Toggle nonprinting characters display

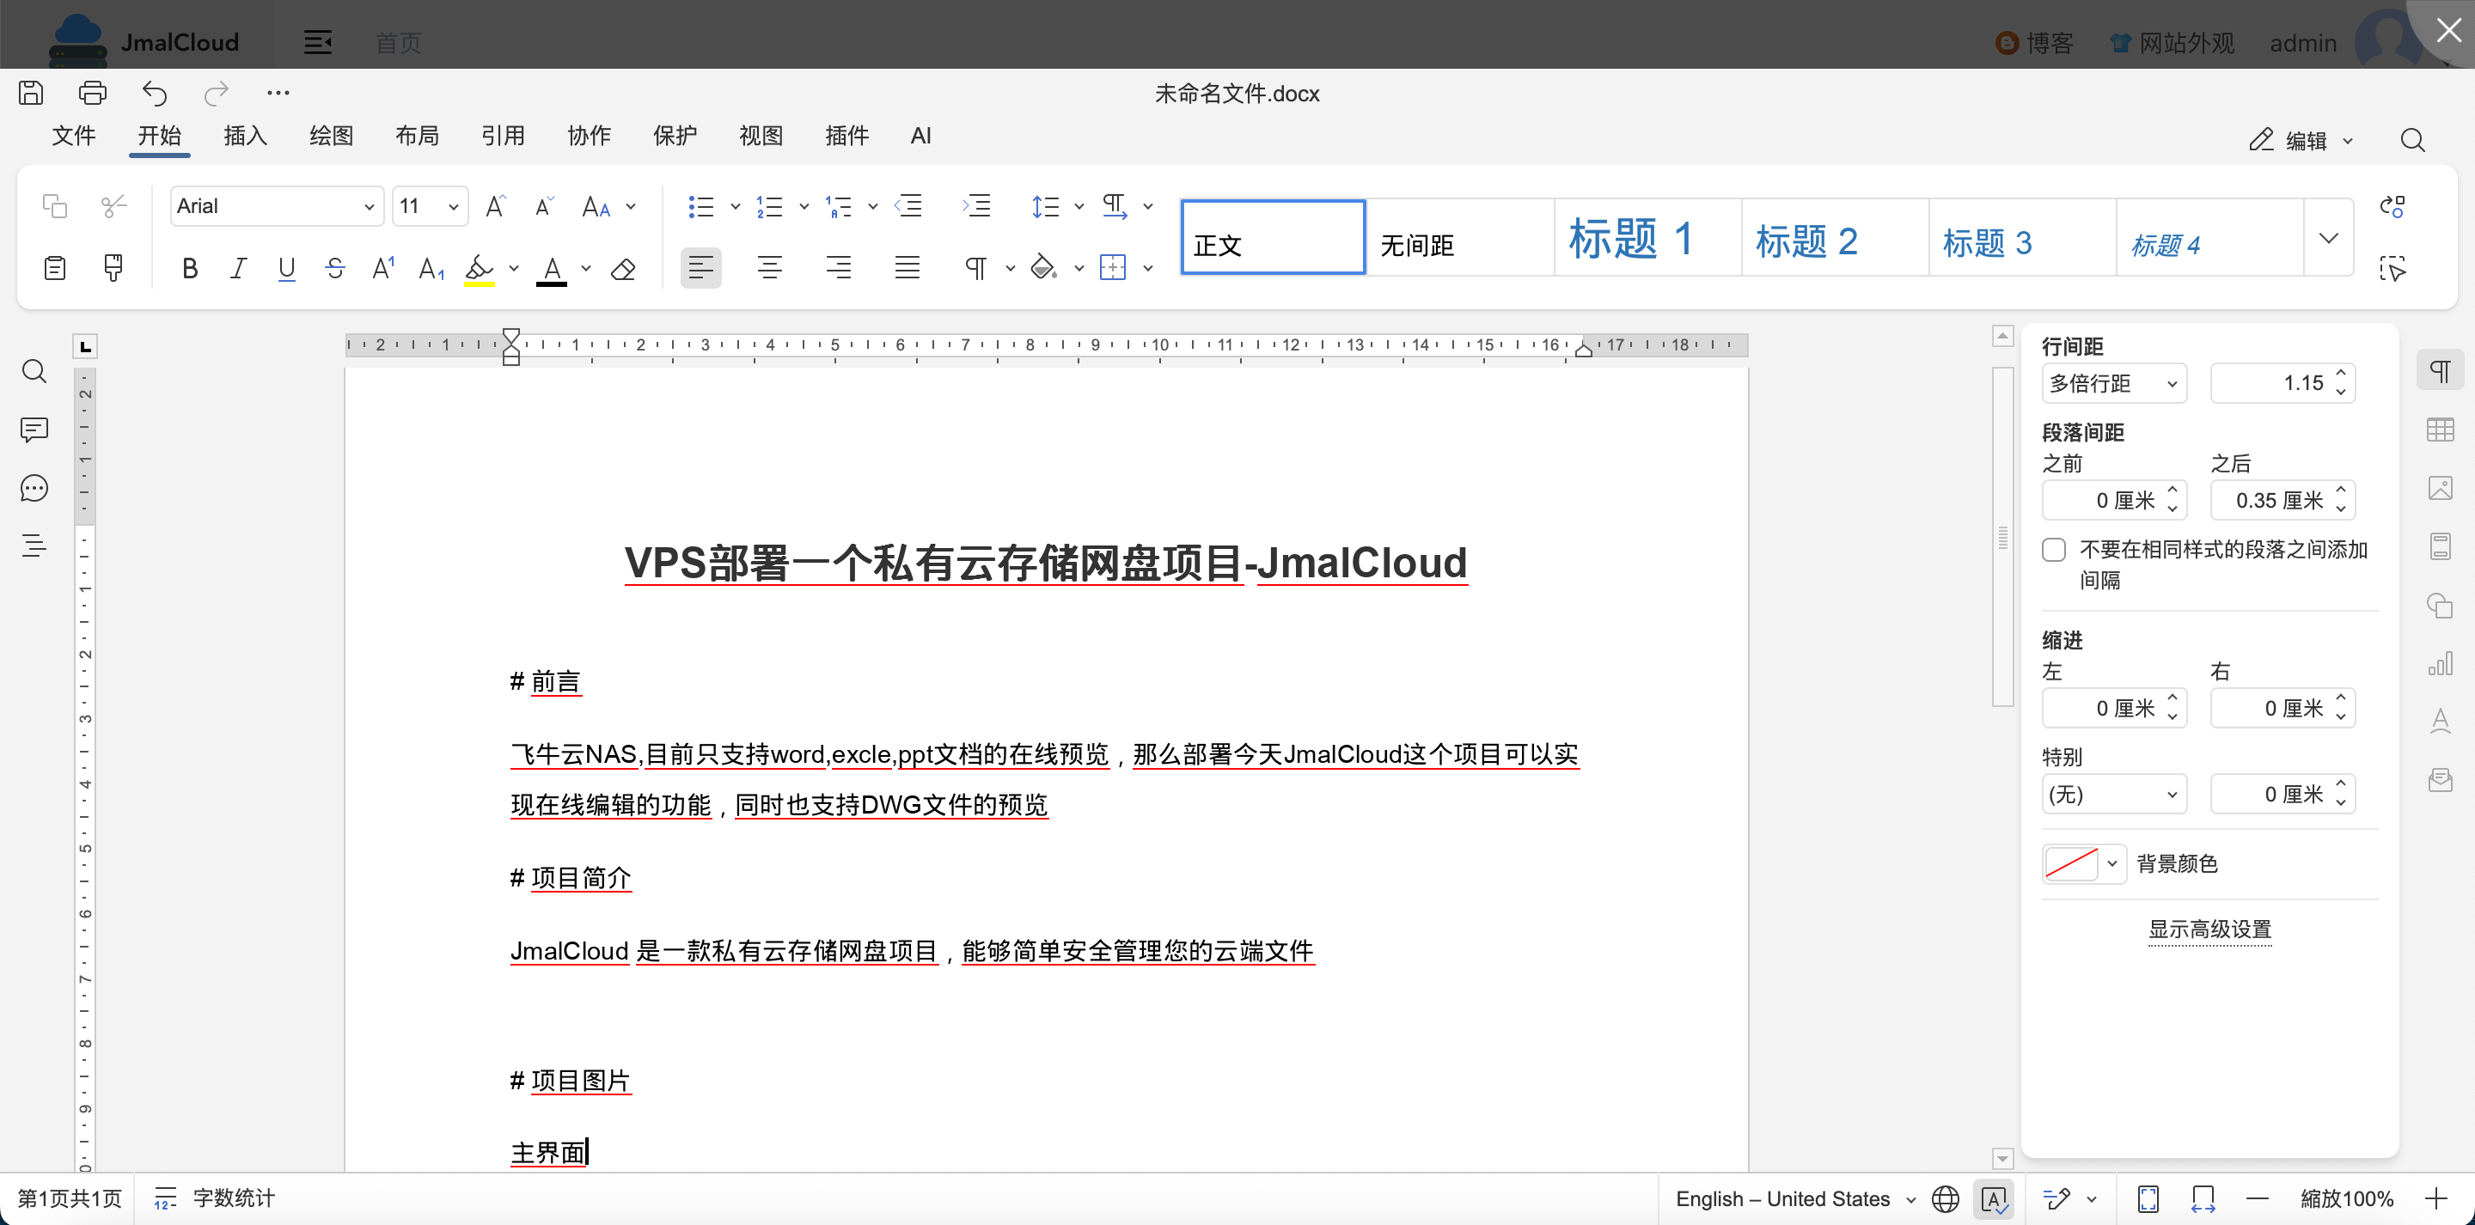coord(975,267)
